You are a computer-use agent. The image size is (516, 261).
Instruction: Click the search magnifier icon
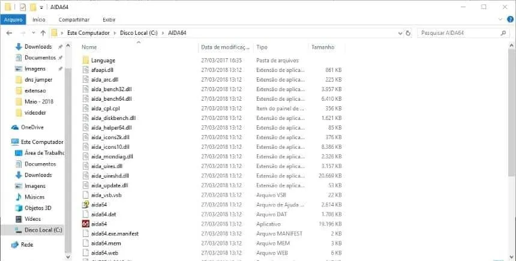coord(503,33)
